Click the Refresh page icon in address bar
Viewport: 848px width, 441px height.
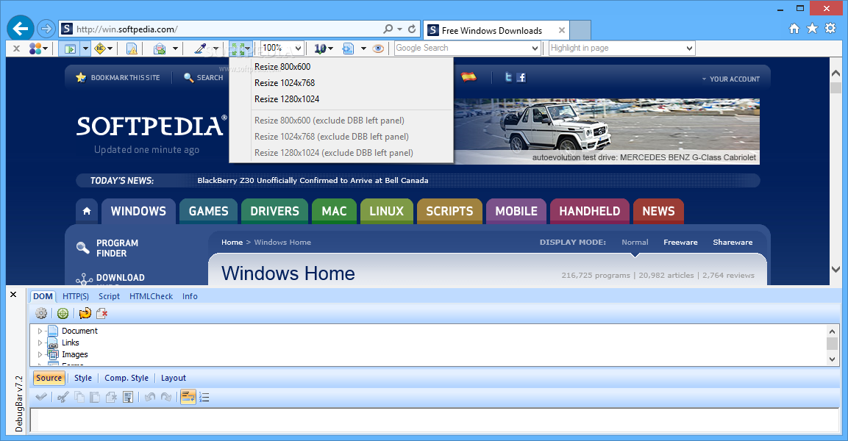[x=412, y=29]
